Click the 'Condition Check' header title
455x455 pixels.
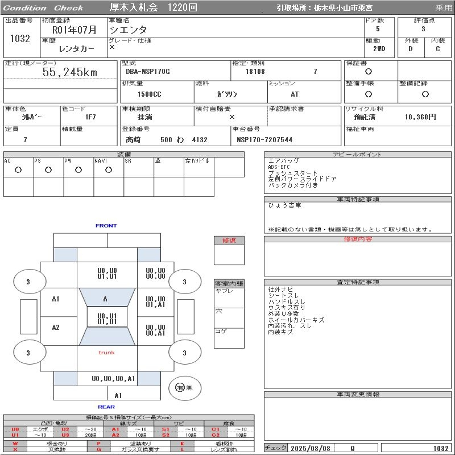(43, 8)
